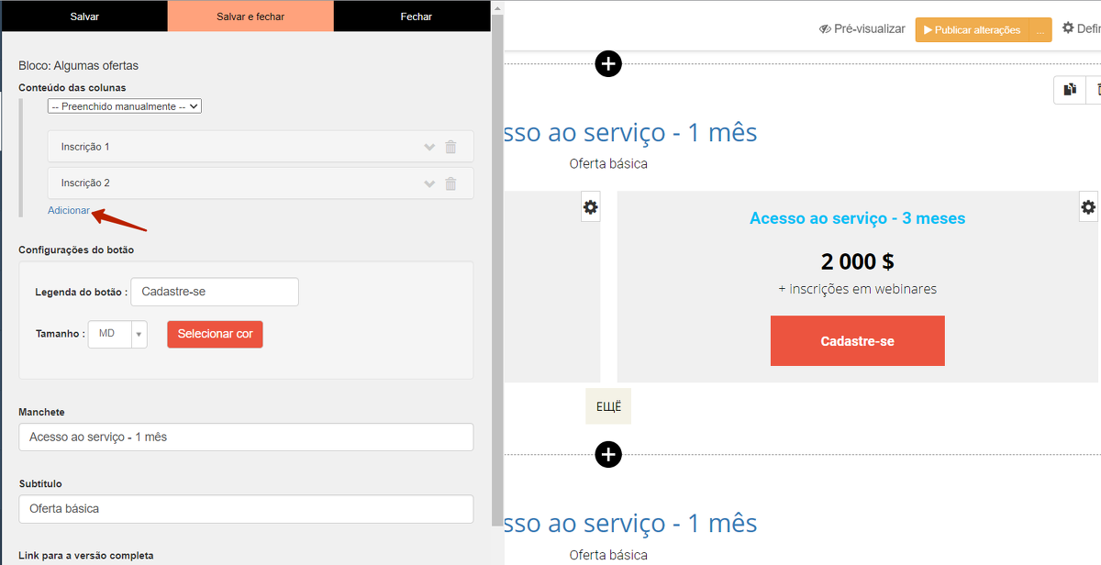This screenshot has width=1101, height=565.
Task: Click the top plus add-block icon
Action: [x=608, y=63]
